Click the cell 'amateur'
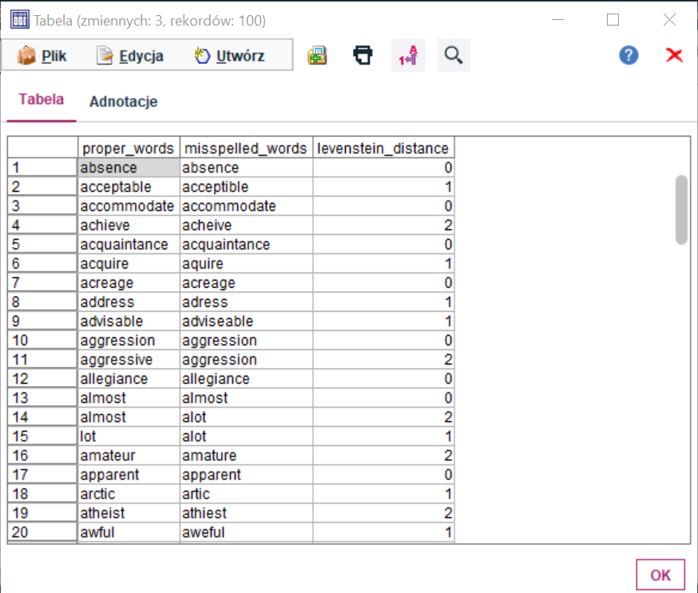The width and height of the screenshot is (698, 593). pos(129,455)
